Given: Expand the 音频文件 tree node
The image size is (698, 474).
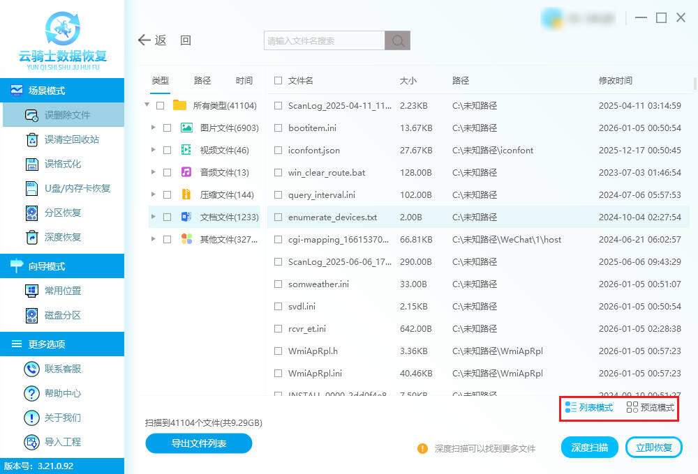Looking at the screenshot, I should point(153,171).
